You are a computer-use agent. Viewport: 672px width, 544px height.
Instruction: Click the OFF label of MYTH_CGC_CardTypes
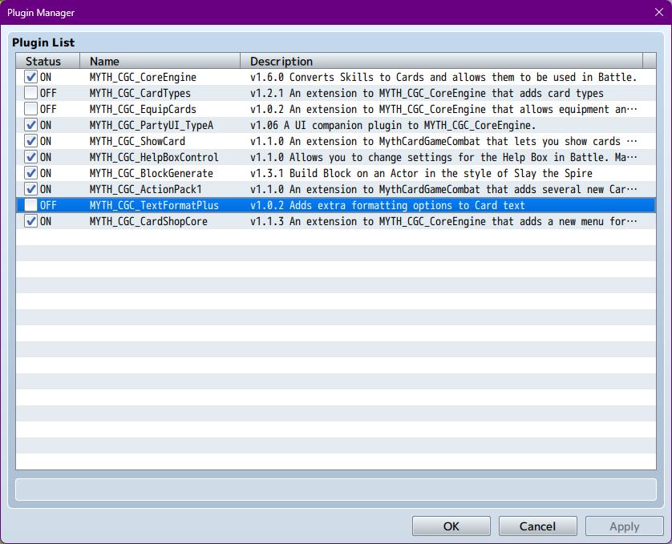click(48, 93)
